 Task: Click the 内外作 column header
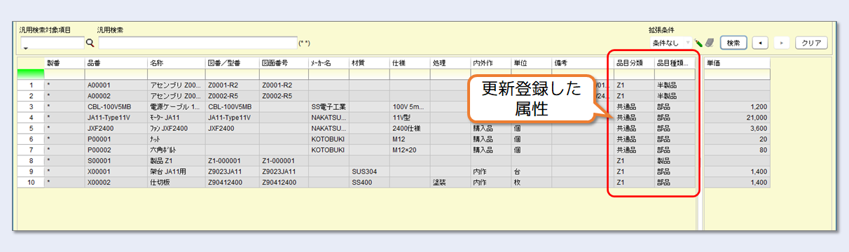coord(491,63)
